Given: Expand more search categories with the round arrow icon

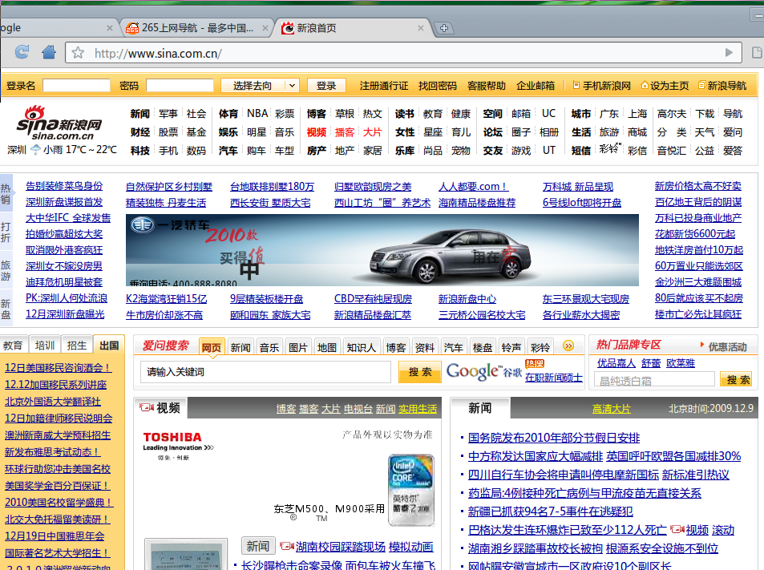Looking at the screenshot, I should [x=568, y=346].
